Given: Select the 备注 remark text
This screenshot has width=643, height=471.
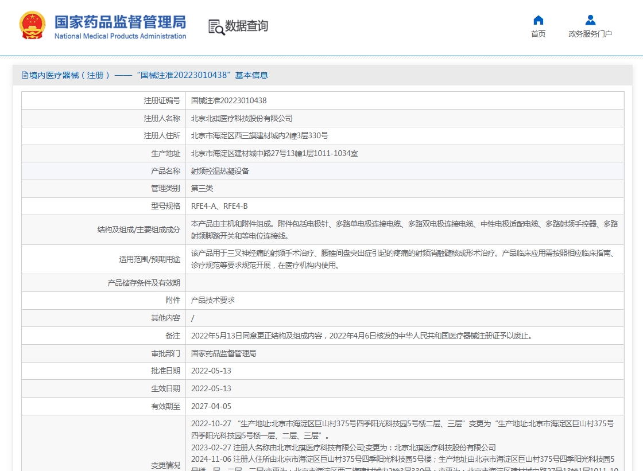Looking at the screenshot, I should click(x=362, y=336).
